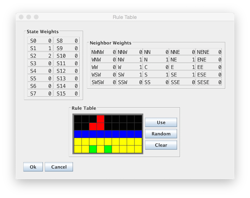Pick the right green cell in the rule table

coord(108,149)
